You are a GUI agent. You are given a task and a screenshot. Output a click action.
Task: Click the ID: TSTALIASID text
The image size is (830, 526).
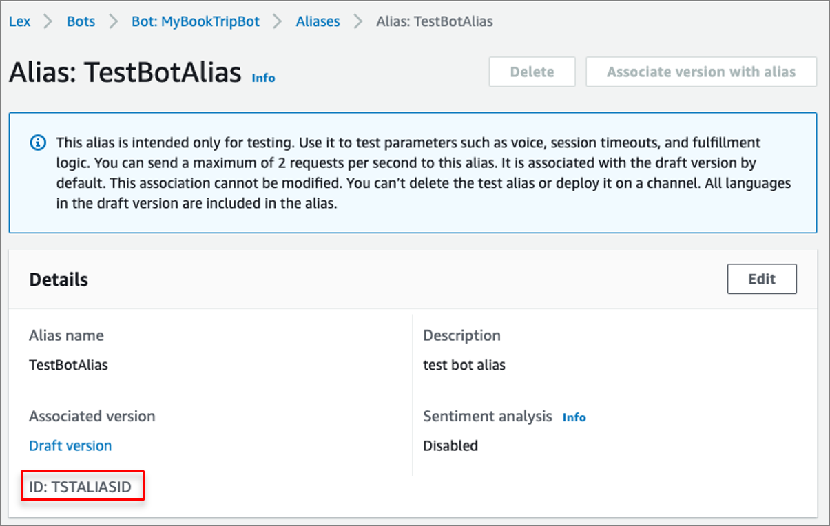[80, 488]
